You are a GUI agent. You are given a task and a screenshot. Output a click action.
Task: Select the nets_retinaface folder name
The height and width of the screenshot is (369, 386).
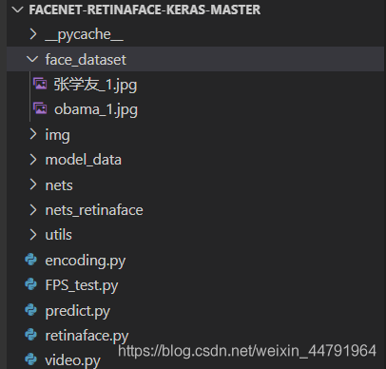[x=94, y=210]
